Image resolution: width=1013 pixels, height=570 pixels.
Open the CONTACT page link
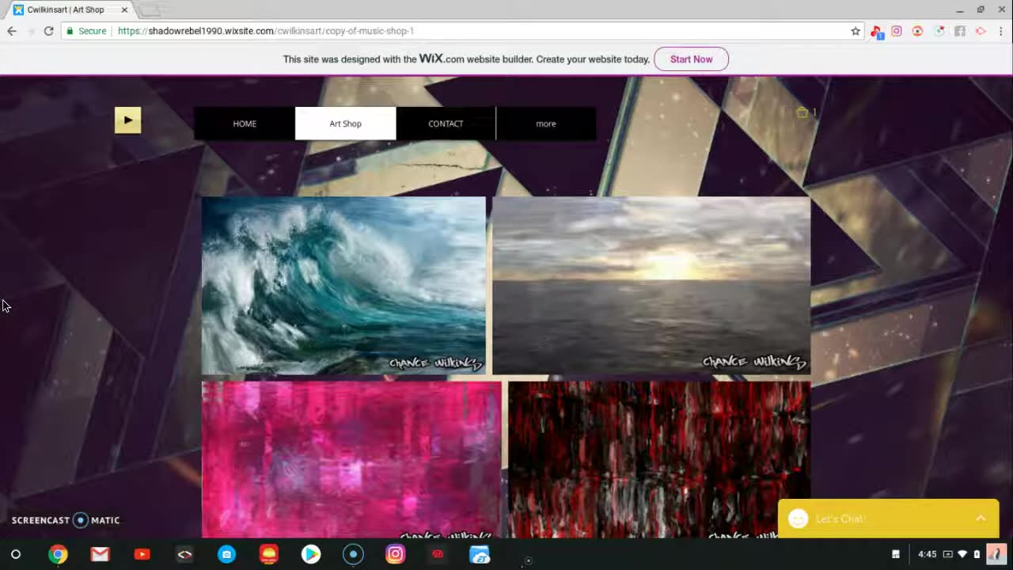point(446,123)
